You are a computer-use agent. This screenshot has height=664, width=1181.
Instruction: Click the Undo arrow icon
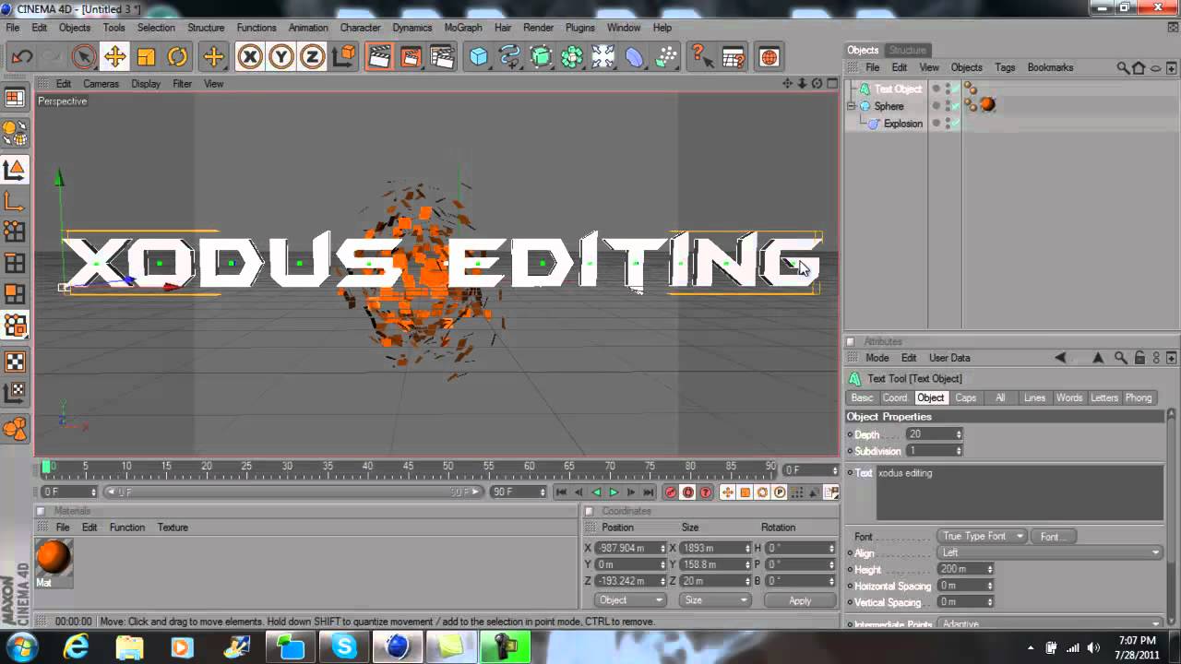point(21,57)
